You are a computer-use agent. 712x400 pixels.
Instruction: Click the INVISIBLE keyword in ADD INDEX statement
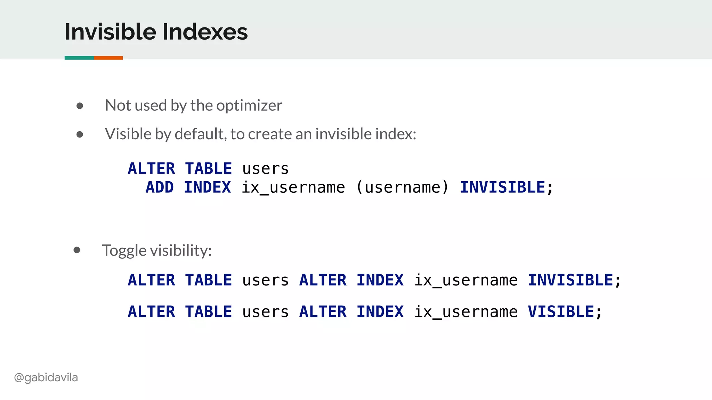coord(502,187)
